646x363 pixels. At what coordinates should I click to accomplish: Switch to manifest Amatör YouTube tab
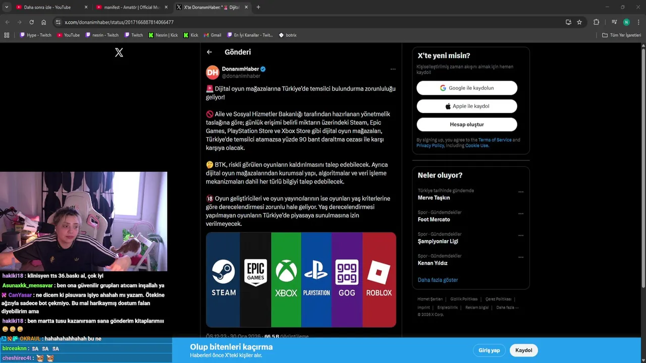(132, 7)
